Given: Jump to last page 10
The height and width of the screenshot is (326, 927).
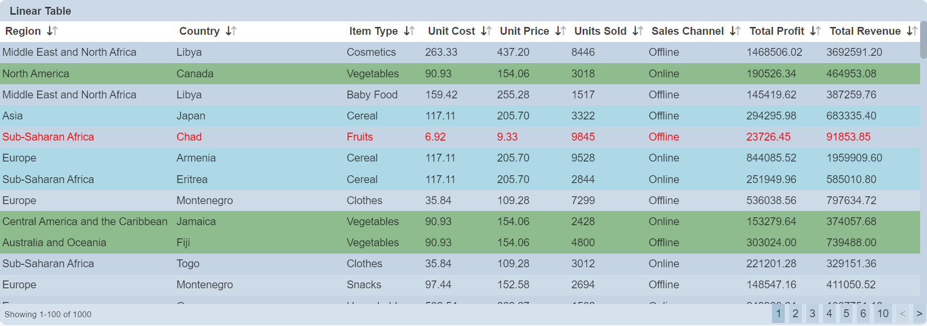Looking at the screenshot, I should (883, 314).
